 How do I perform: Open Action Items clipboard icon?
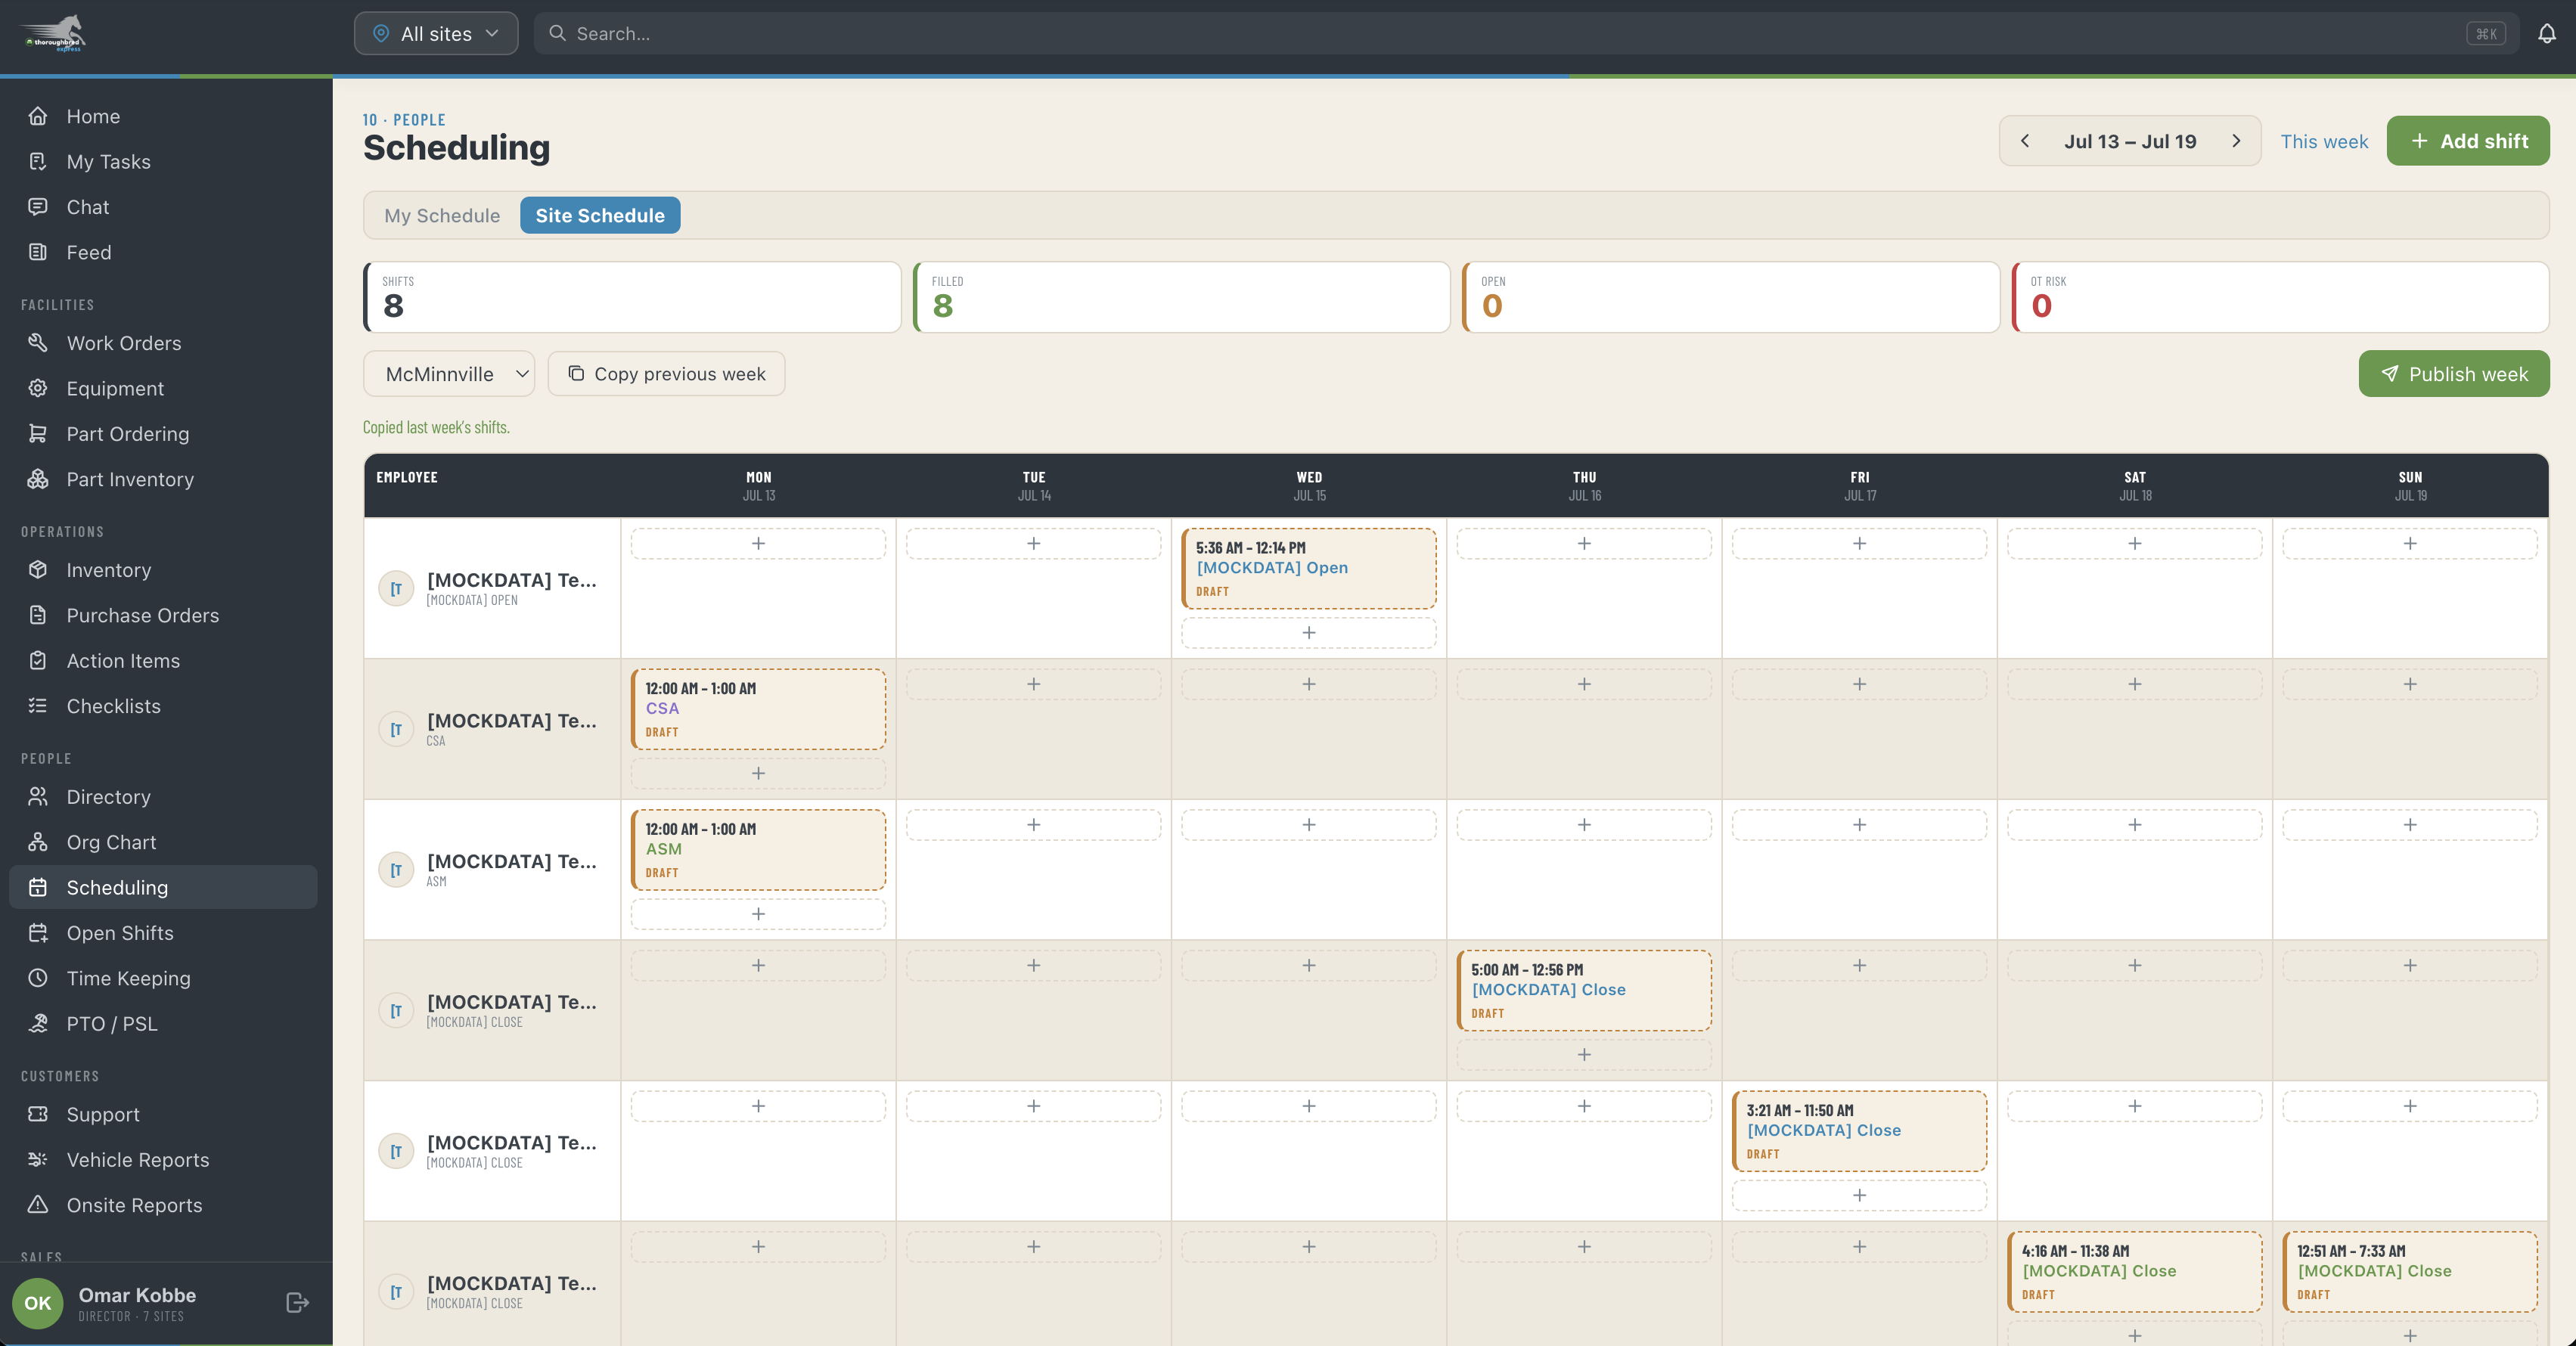(x=38, y=660)
